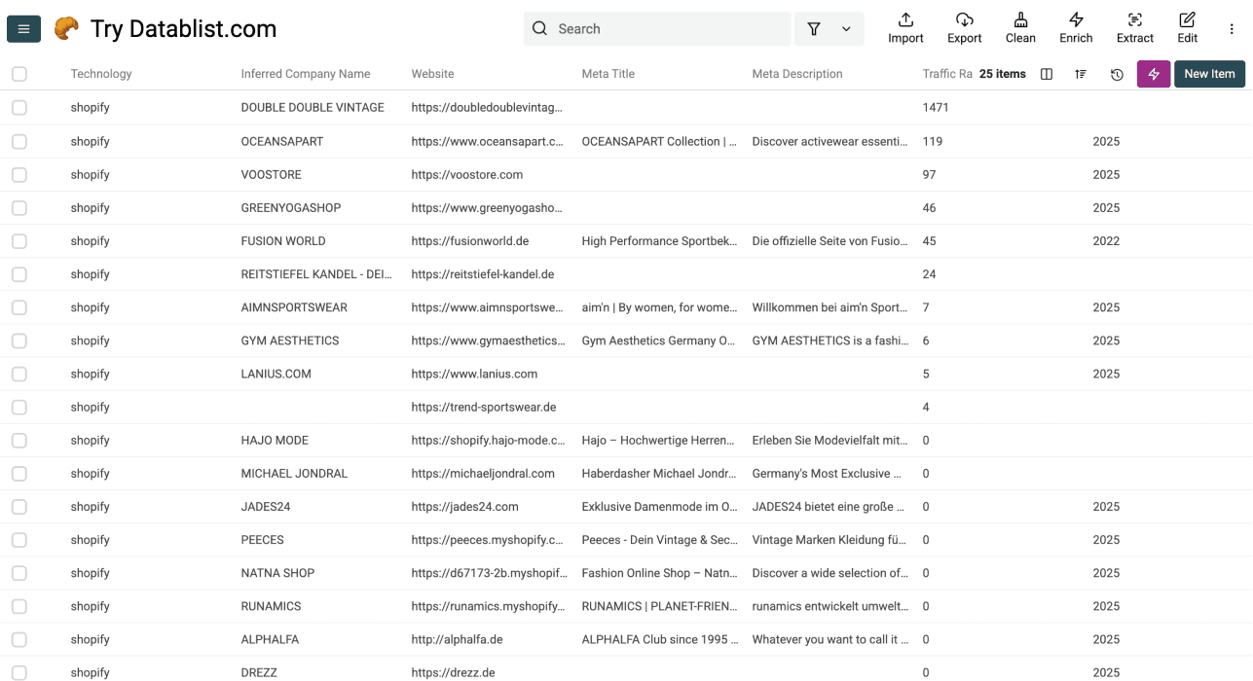The height and width of the screenshot is (681, 1253).
Task: Click the Enrich icon
Action: [x=1076, y=27]
